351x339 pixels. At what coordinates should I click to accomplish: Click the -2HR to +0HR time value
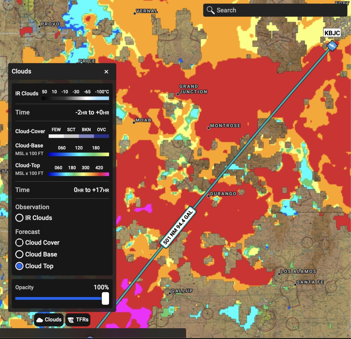[92, 112]
